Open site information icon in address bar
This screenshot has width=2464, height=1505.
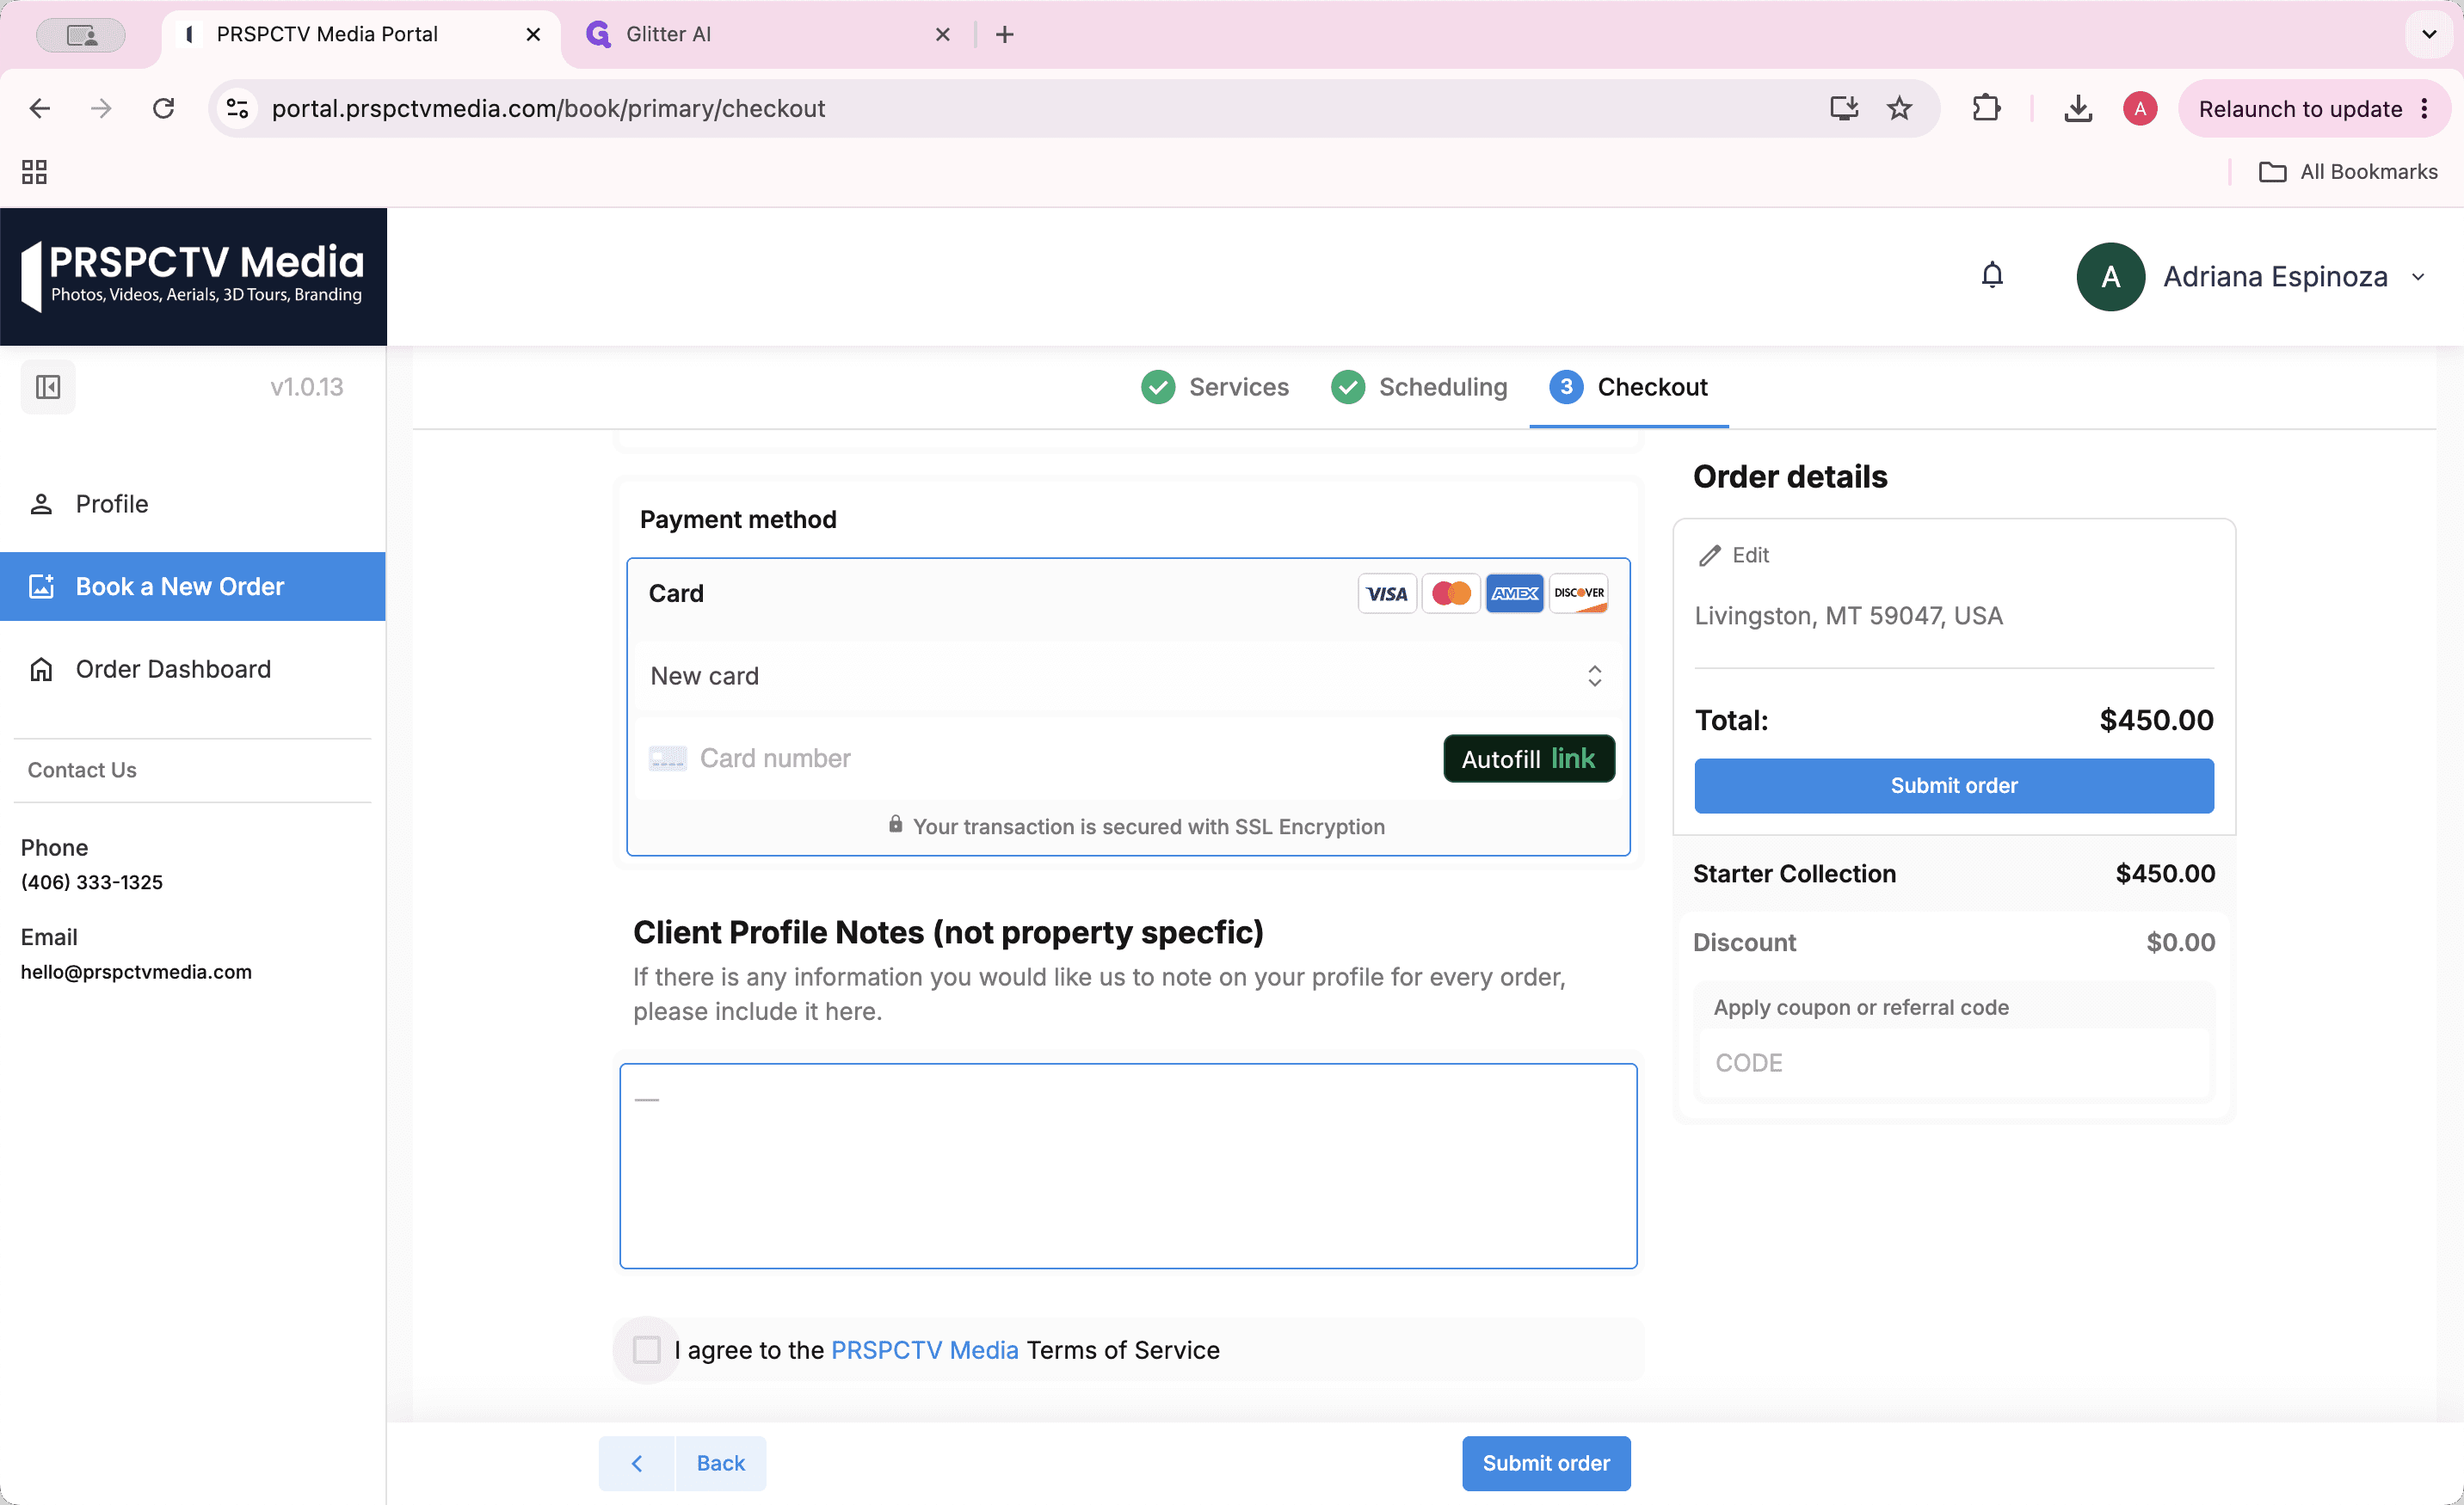(x=237, y=107)
